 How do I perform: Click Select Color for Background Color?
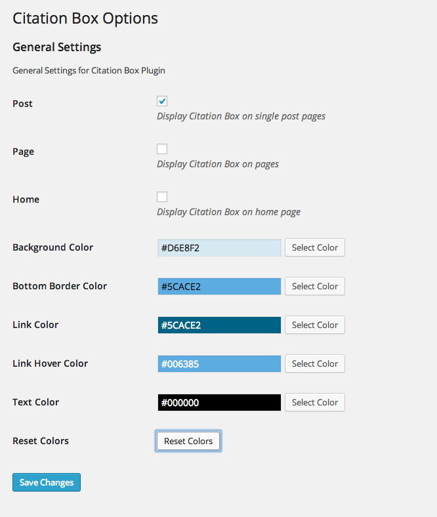tap(315, 247)
